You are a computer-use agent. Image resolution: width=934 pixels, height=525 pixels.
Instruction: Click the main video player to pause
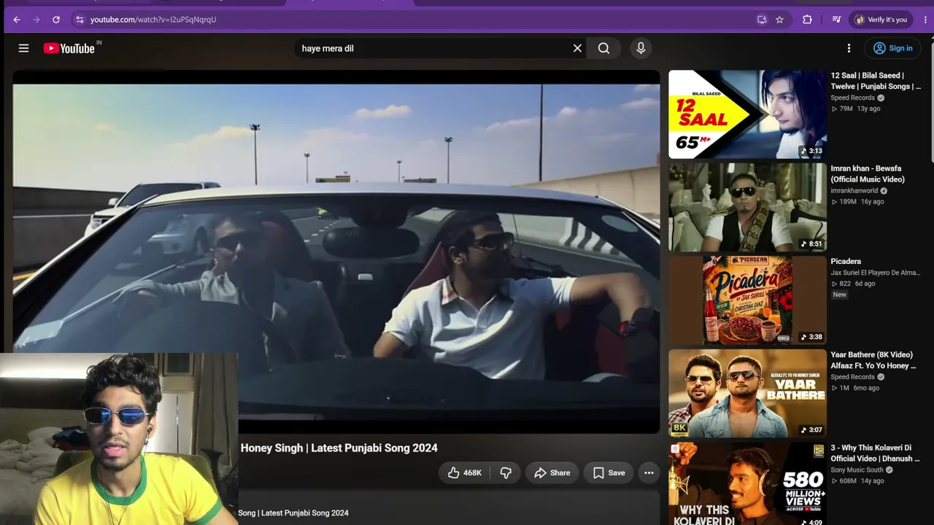(x=336, y=252)
